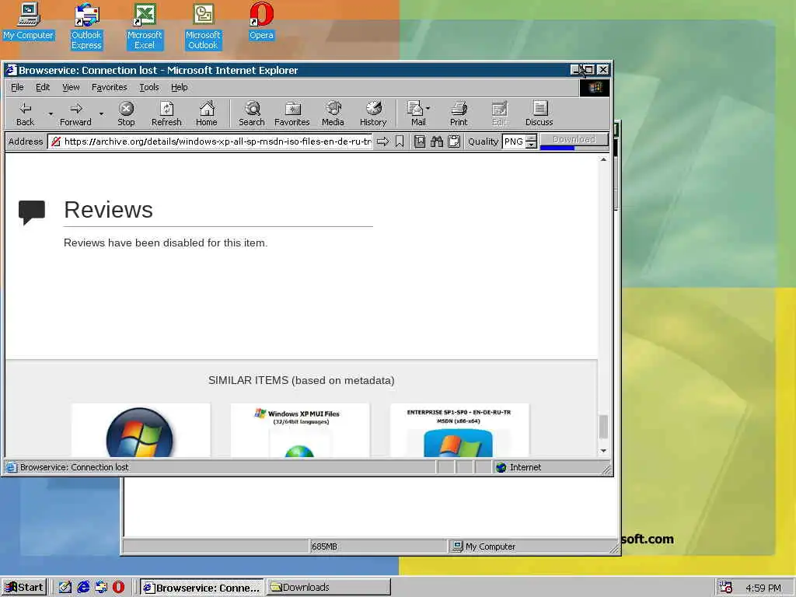This screenshot has height=597, width=796.
Task: Increase Quality setting with up spinner
Action: coord(531,138)
